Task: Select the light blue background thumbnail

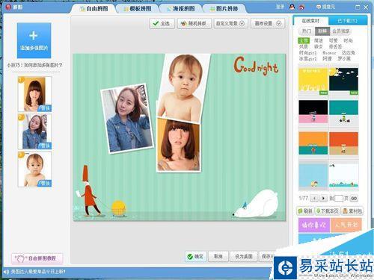Action: coord(313,175)
